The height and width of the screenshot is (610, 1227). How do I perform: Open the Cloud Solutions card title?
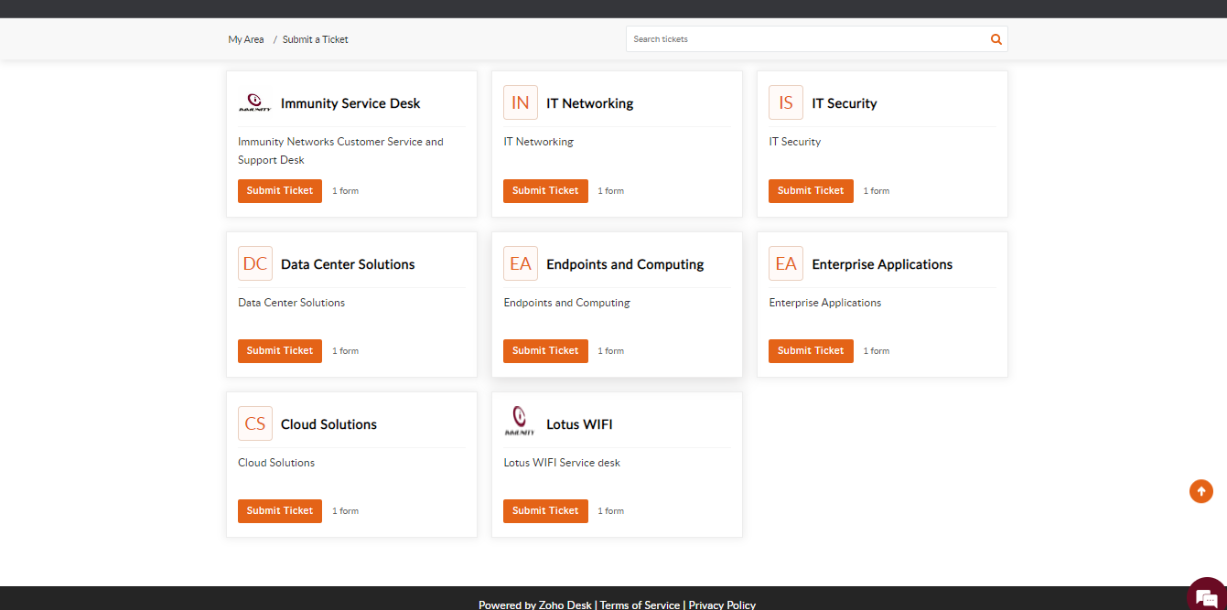[328, 424]
